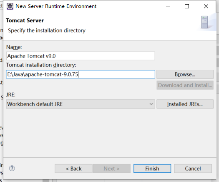Finish the server runtime wizard
Viewport: 219px width, 182px height.
152,169
